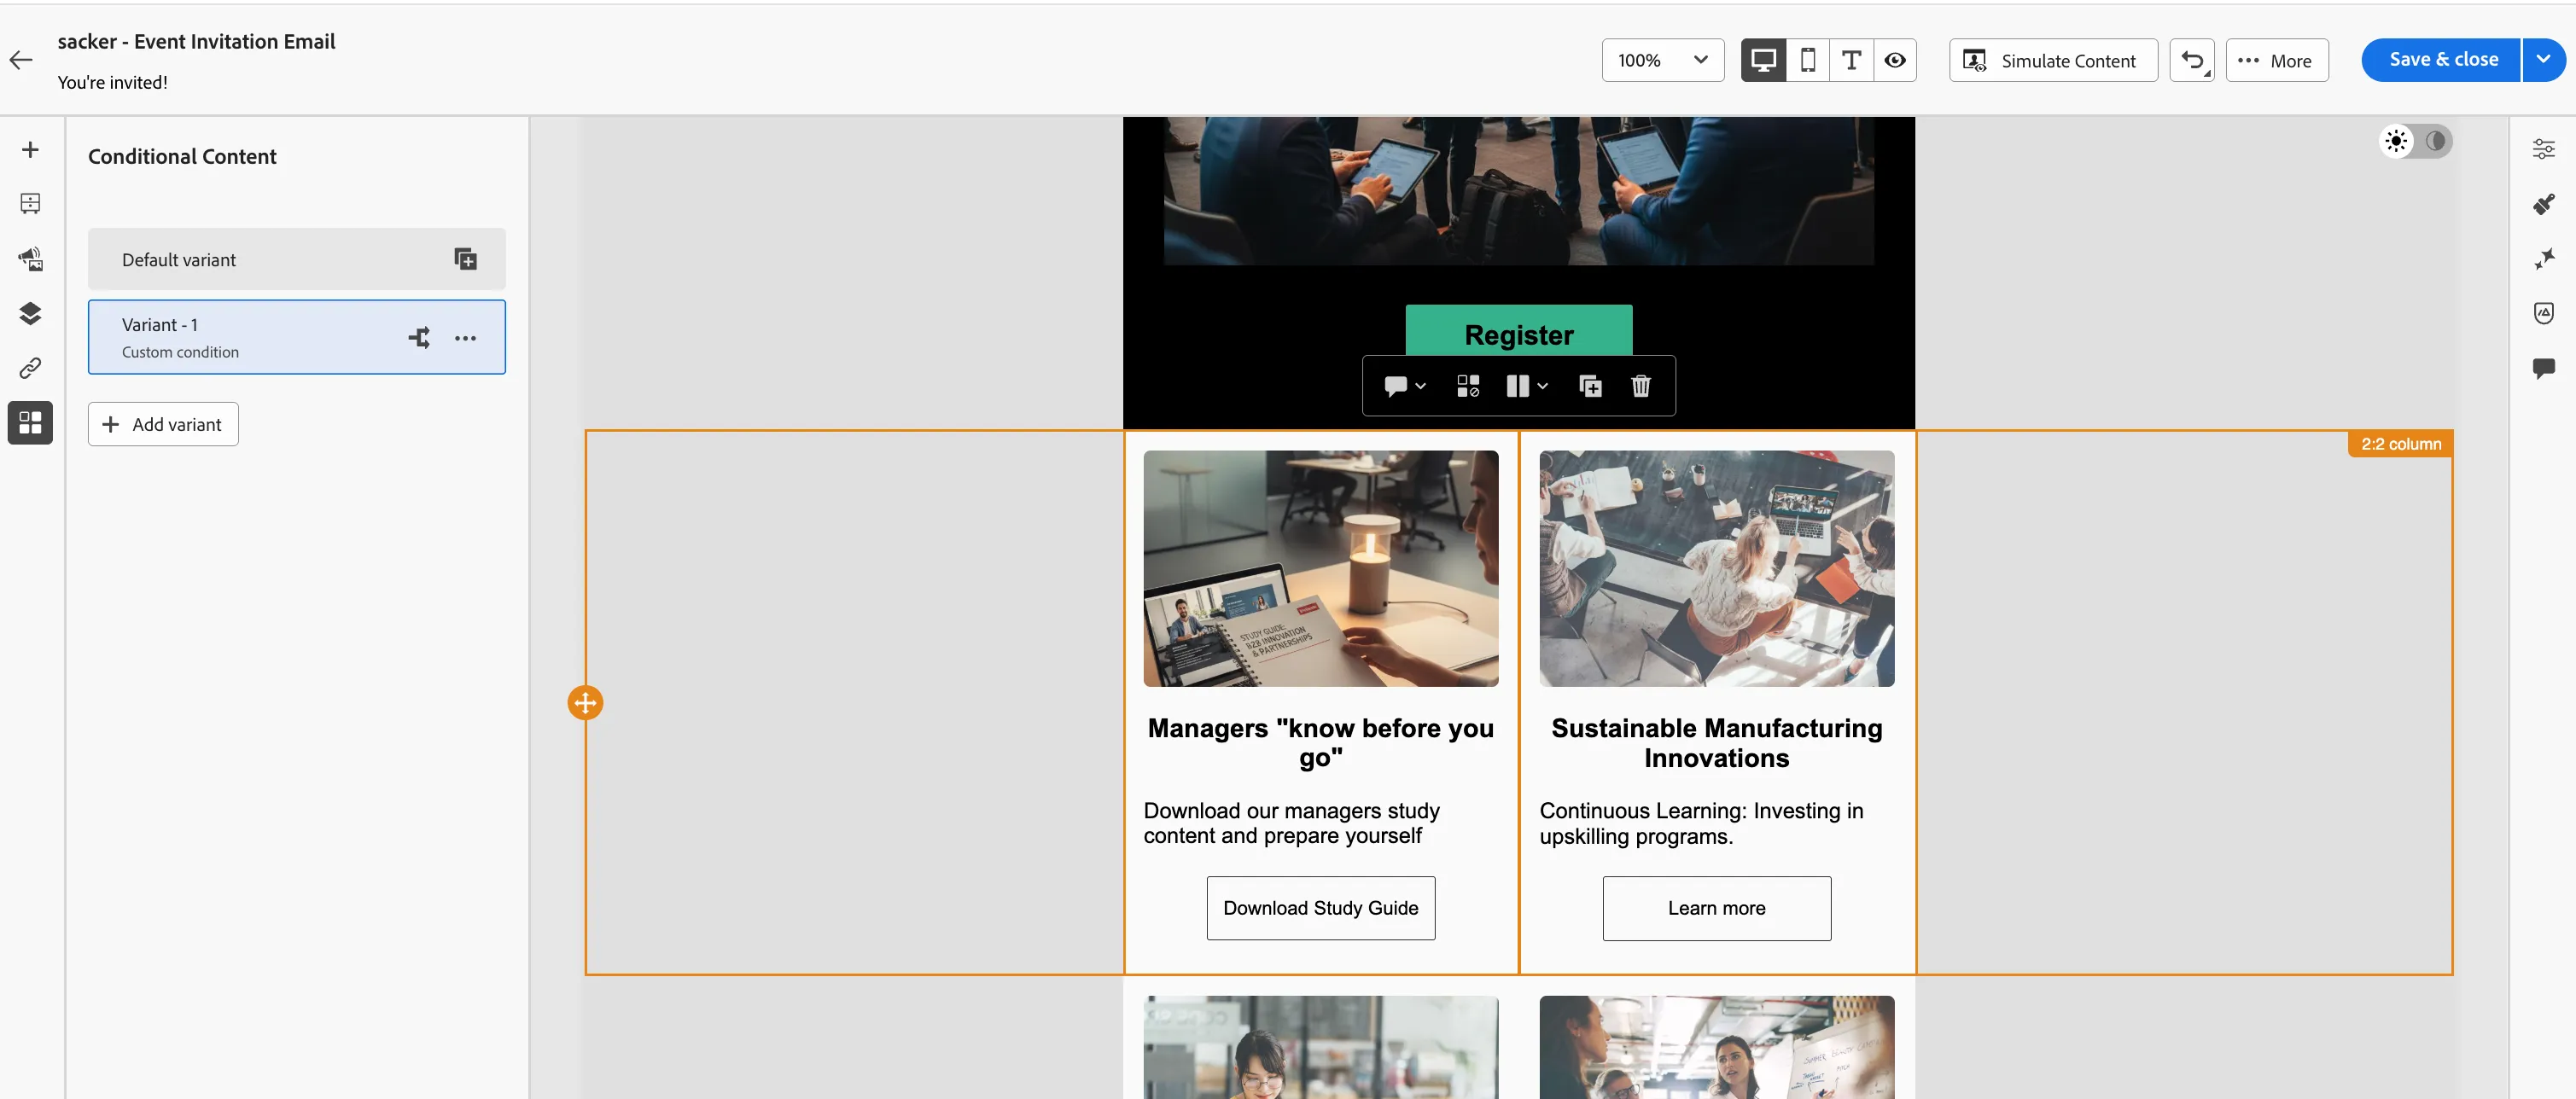
Task: Open the layers navigation tree icon
Action: tap(30, 314)
